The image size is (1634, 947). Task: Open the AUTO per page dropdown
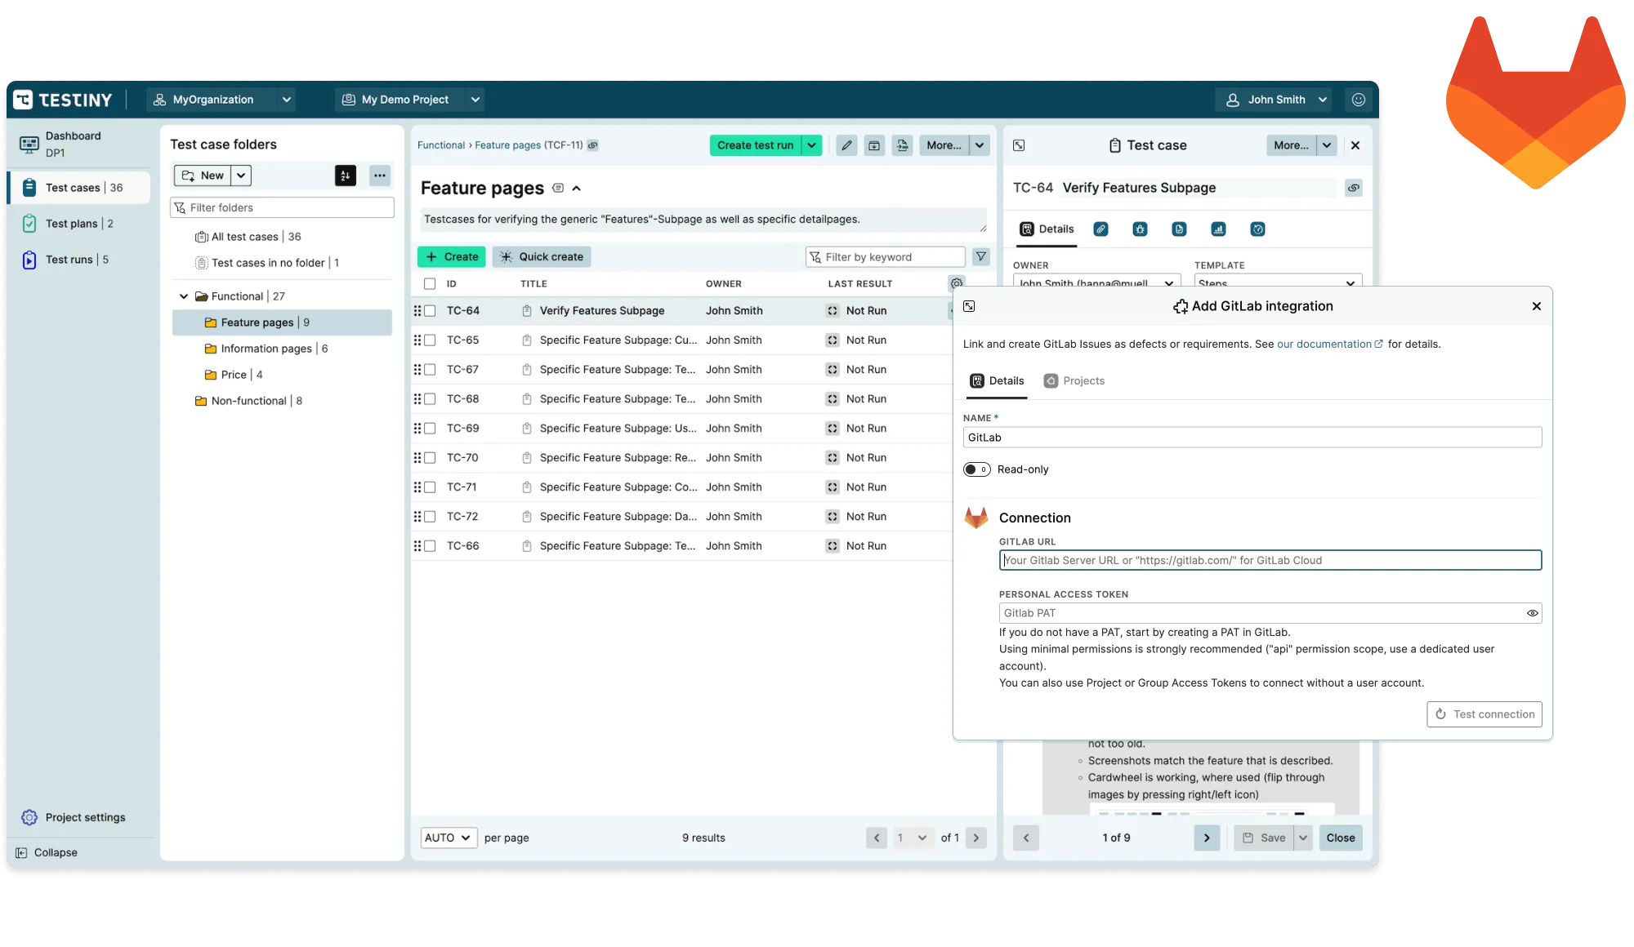click(449, 838)
